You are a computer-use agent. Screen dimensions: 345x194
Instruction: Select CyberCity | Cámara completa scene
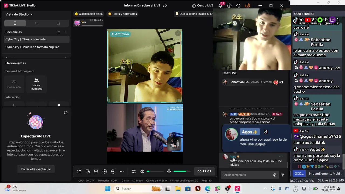tap(37, 39)
